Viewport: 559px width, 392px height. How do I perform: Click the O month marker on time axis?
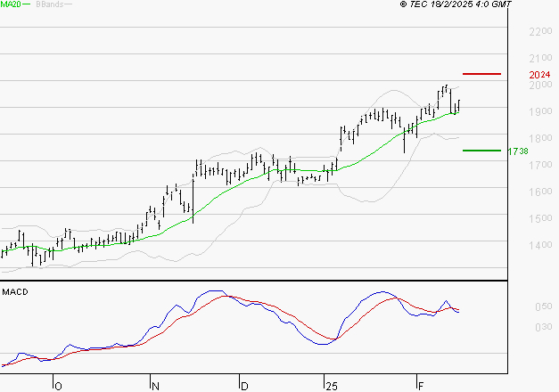tap(59, 386)
